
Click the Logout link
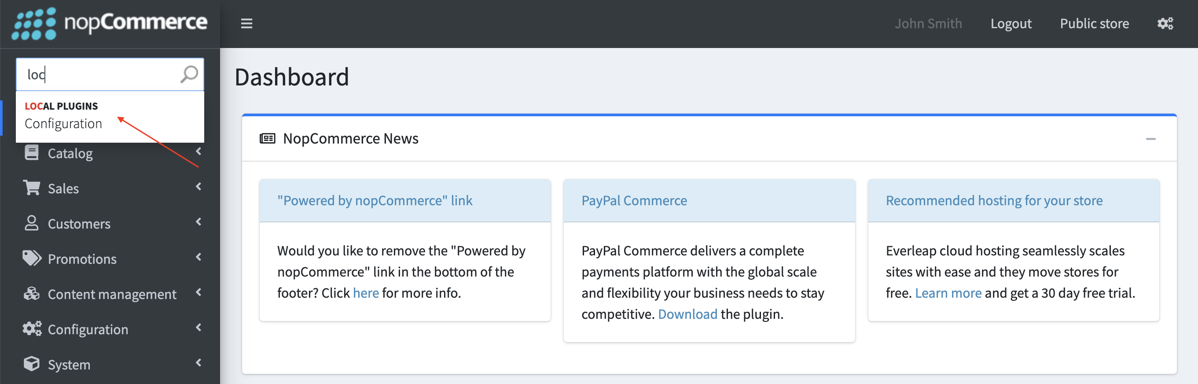point(1011,23)
